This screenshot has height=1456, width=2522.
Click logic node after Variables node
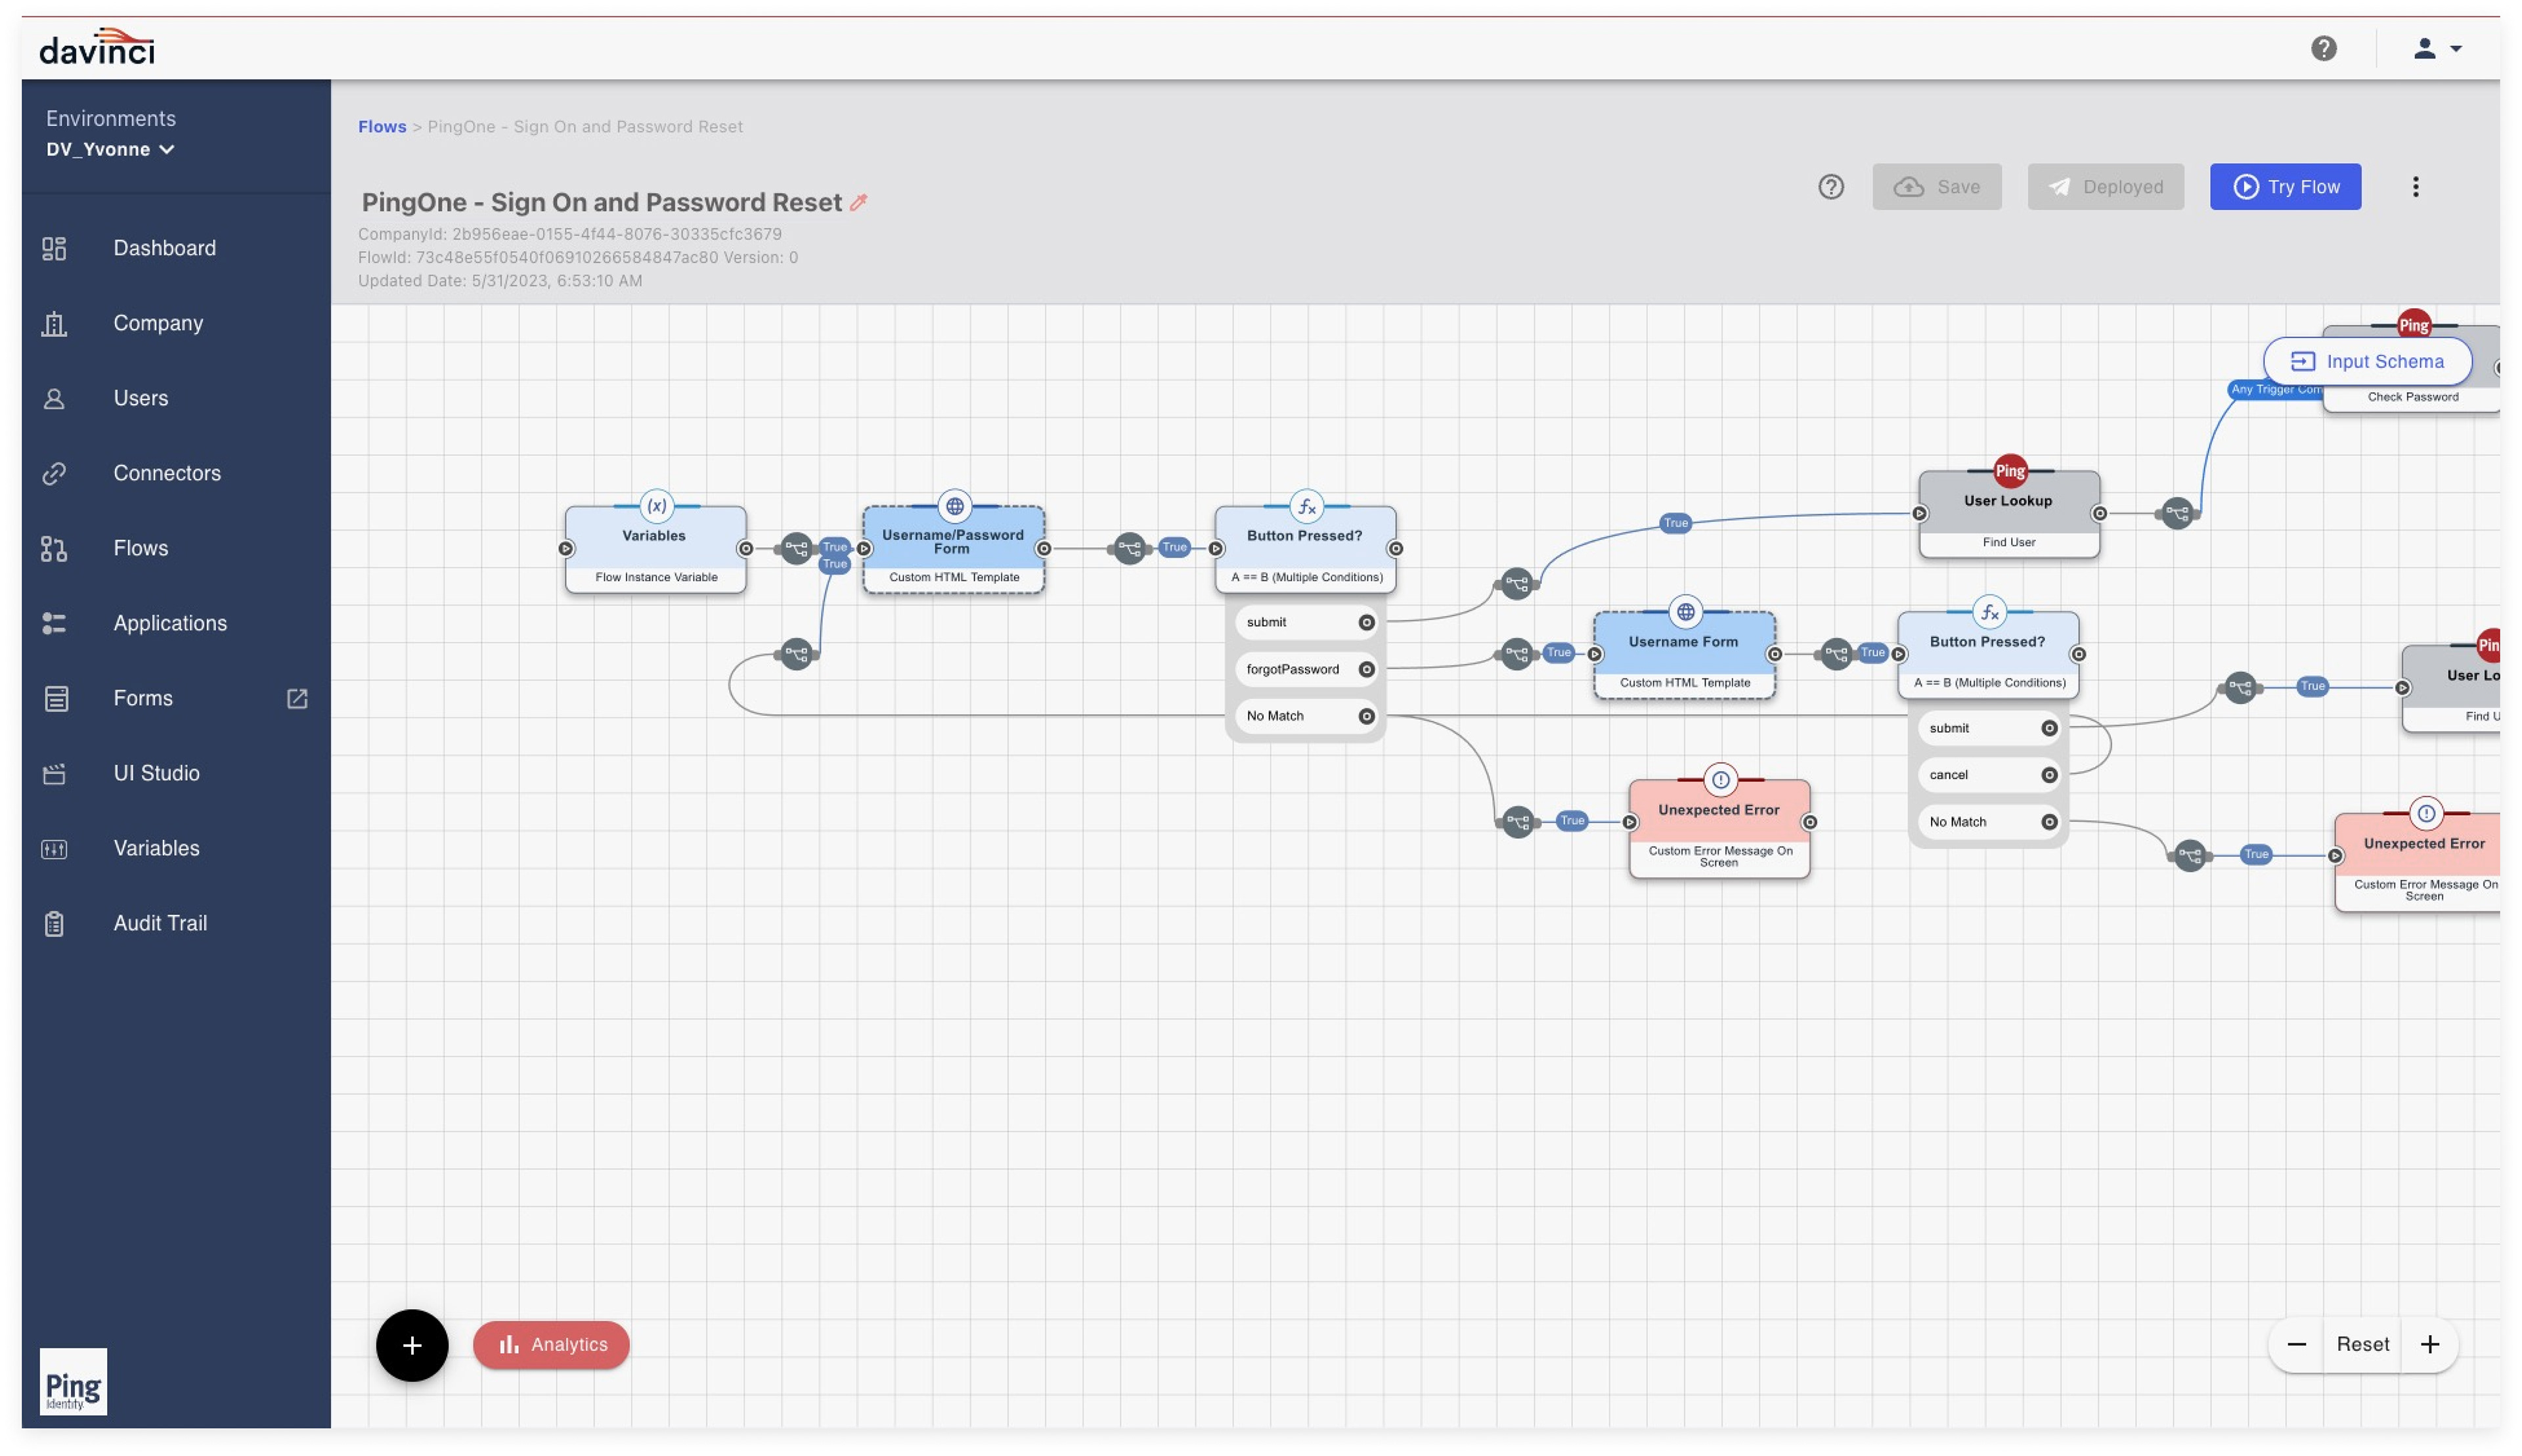(796, 548)
